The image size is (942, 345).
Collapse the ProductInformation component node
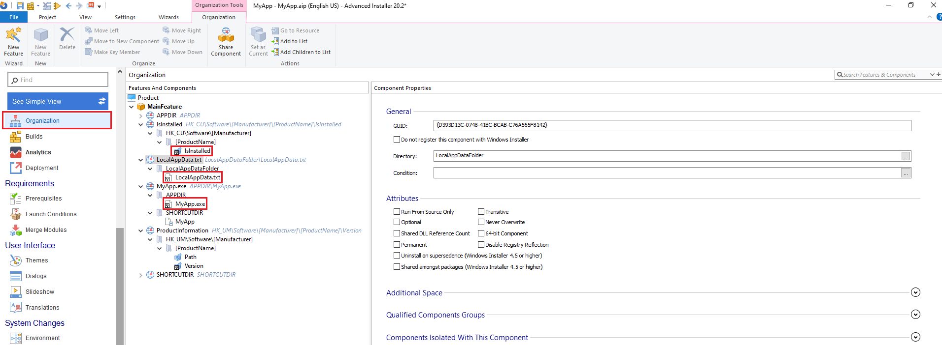pyautogui.click(x=141, y=230)
